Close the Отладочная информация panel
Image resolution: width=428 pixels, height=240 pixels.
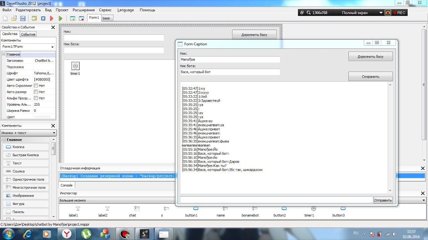423,169
